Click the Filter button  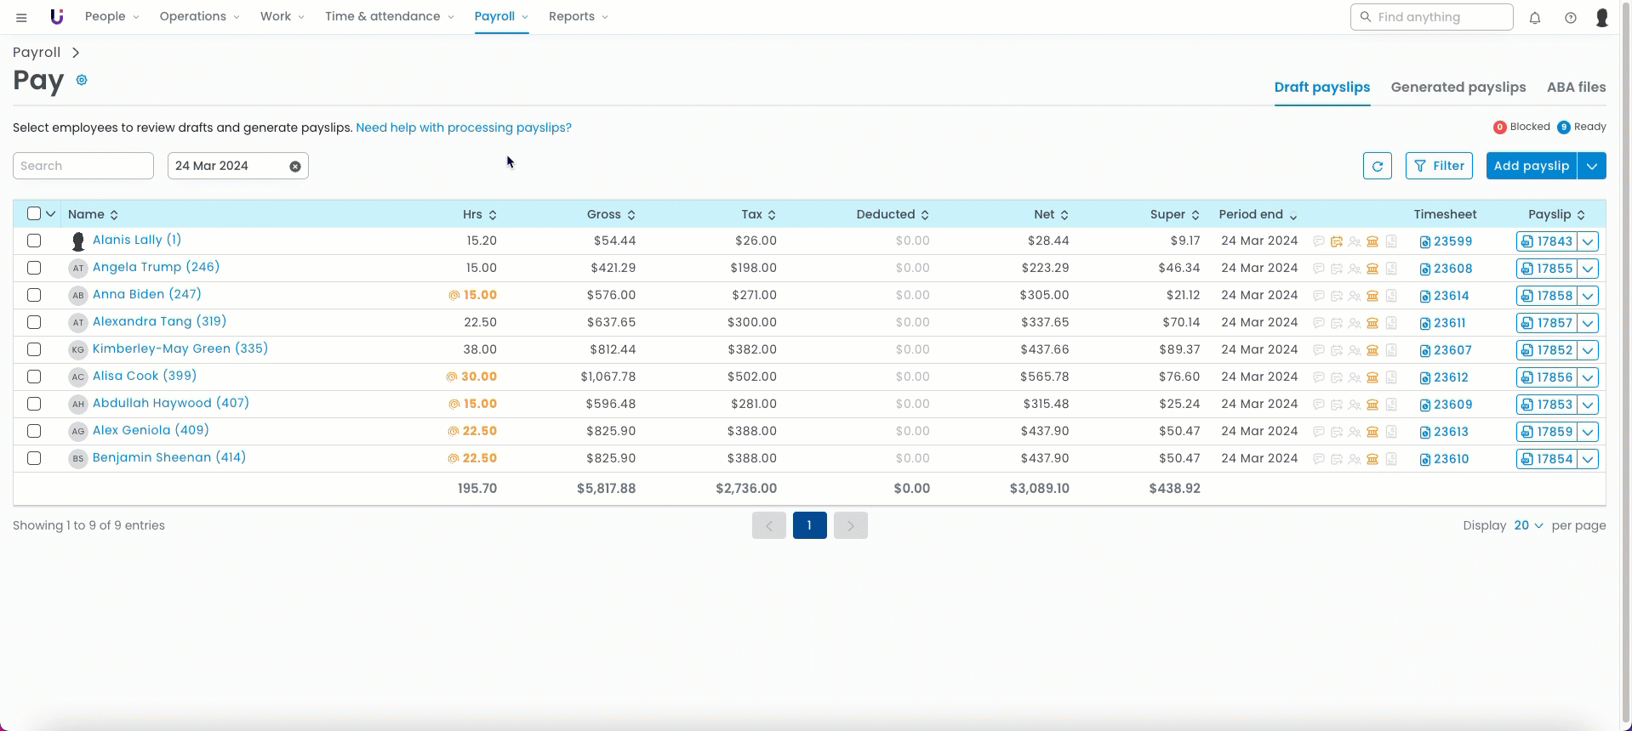coord(1439,166)
